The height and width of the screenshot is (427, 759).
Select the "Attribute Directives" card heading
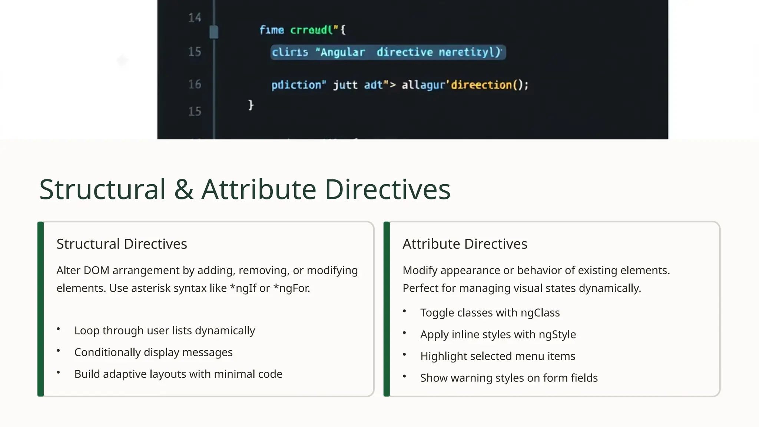[465, 244]
